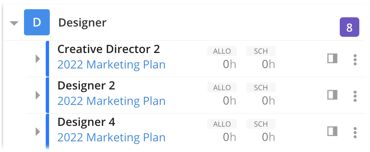This screenshot has height=152, width=370.
Task: Expand the Designer 2 row
Action: 38,95
